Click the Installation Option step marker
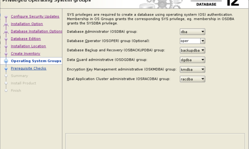 click(6, 24)
